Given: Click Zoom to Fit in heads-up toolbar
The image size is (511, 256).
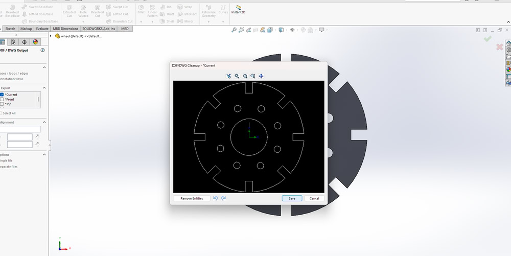Looking at the screenshot, I should [234, 30].
